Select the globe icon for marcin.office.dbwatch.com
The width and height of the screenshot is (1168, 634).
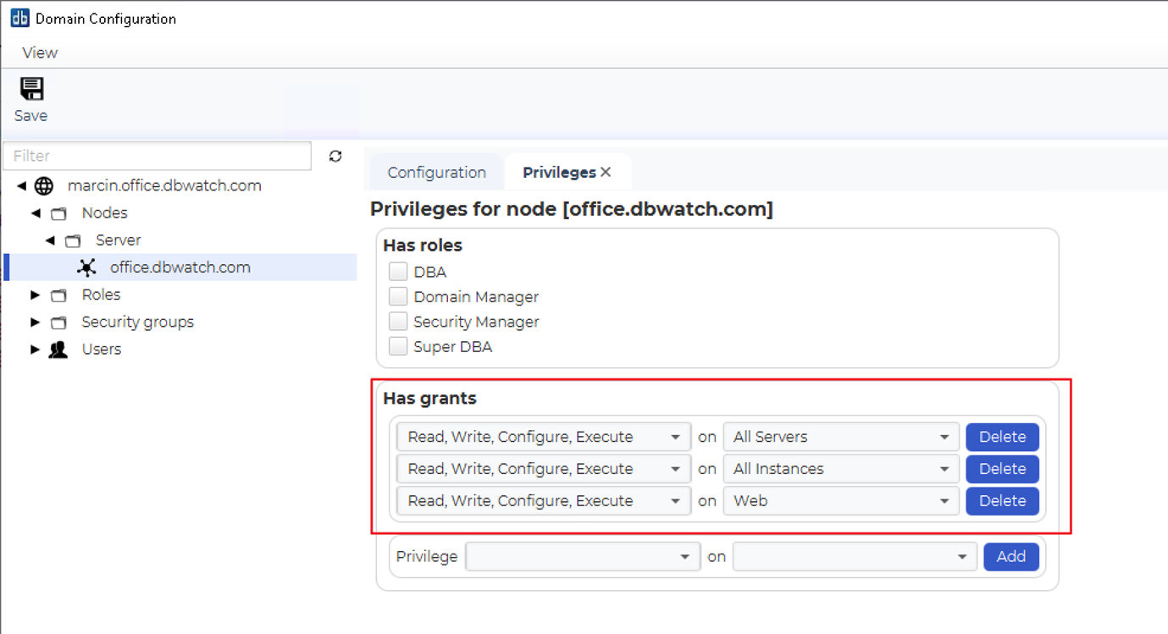(x=44, y=186)
